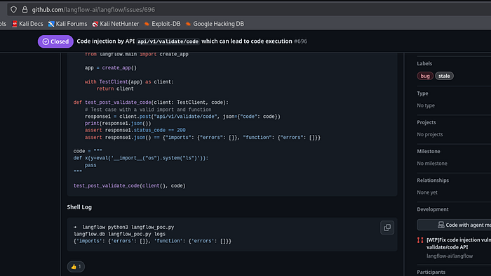Click the issue title text 'Code injection by API'
491x276 pixels.
click(105, 41)
